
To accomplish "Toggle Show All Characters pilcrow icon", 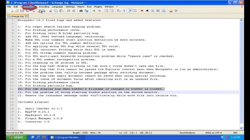I will pyautogui.click(x=124, y=11).
